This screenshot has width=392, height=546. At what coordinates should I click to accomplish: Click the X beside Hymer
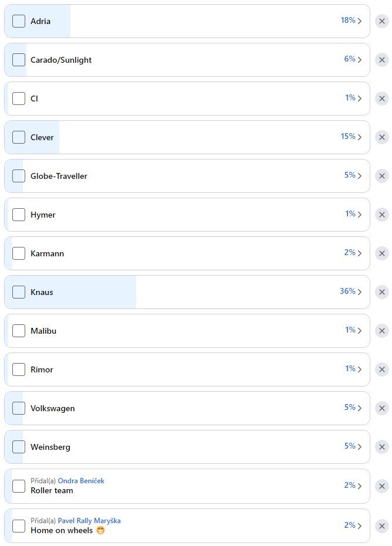[x=382, y=215]
